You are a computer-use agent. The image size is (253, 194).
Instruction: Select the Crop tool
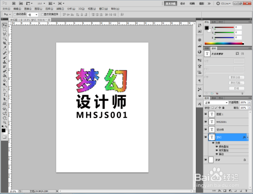coord(5,43)
